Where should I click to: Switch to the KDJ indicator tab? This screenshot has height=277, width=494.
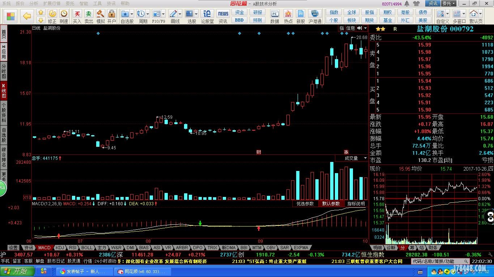[60, 248]
